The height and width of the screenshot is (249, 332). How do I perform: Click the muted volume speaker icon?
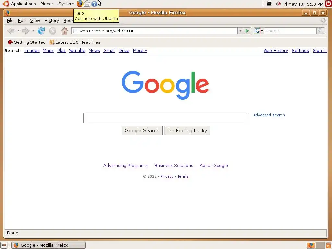coord(278,4)
